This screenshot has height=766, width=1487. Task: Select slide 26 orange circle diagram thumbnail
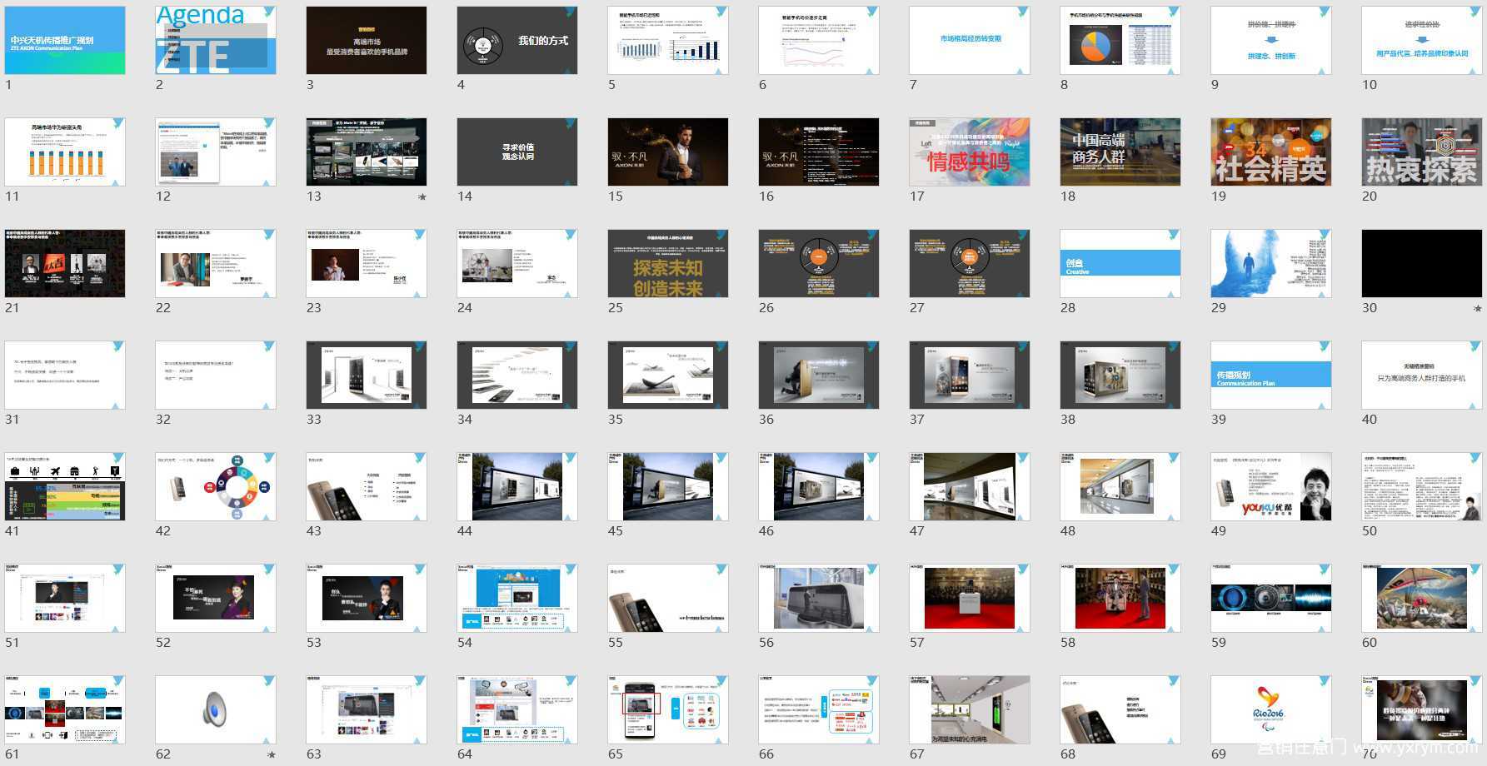(819, 263)
